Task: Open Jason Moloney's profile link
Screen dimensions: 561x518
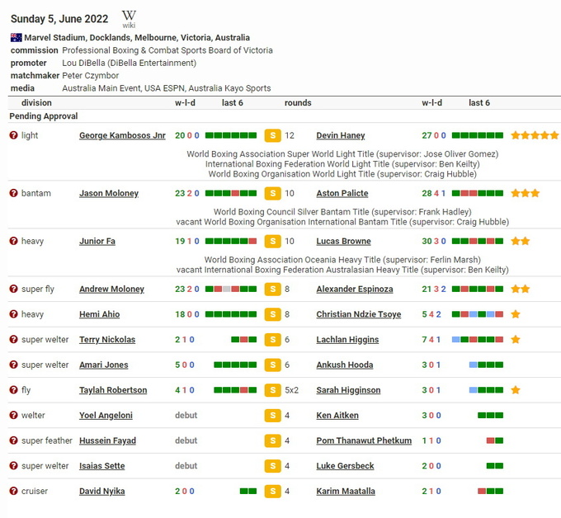Action: (109, 193)
